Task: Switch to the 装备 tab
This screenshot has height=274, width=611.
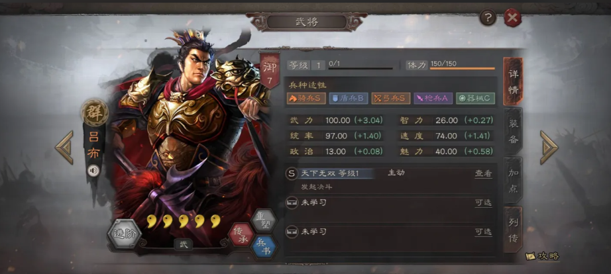Action: coord(513,131)
